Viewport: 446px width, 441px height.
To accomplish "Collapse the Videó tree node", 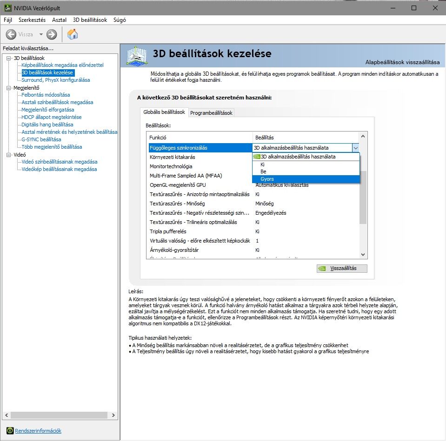I will pos(9,155).
